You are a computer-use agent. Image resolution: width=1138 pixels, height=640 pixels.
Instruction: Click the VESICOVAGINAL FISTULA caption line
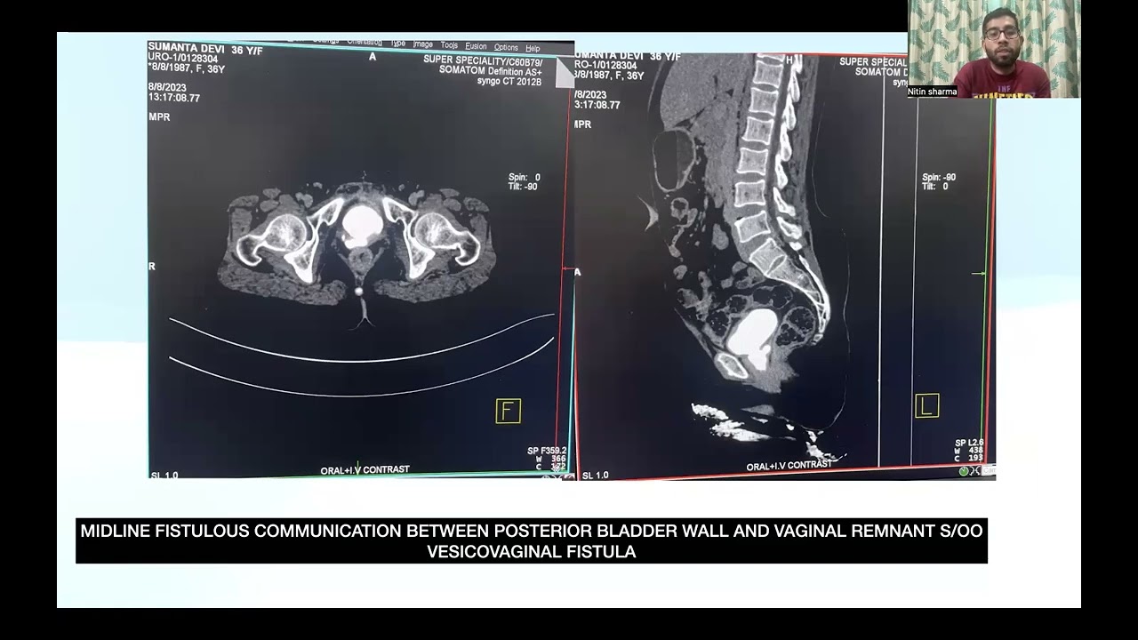(532, 551)
